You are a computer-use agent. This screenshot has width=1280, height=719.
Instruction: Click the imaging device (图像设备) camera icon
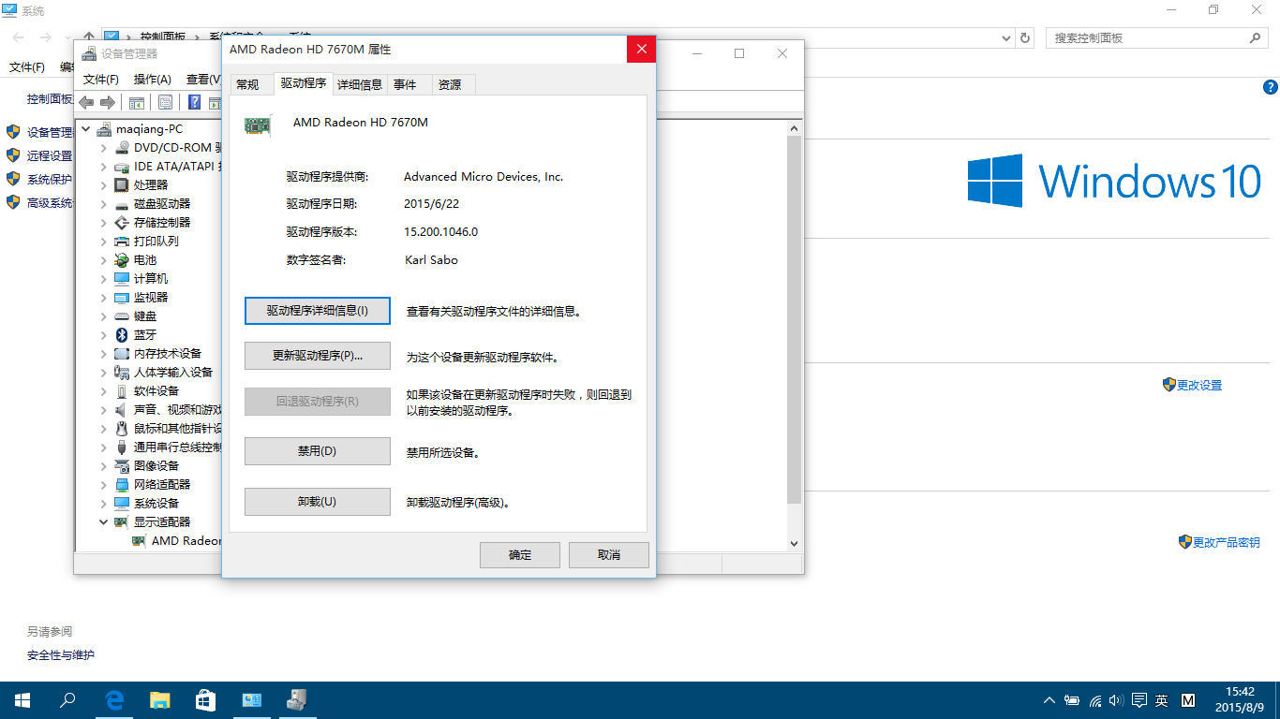point(122,466)
